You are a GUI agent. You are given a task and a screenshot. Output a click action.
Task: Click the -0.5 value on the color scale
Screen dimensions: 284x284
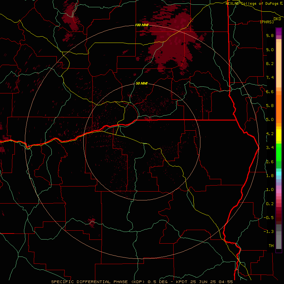point(269,218)
